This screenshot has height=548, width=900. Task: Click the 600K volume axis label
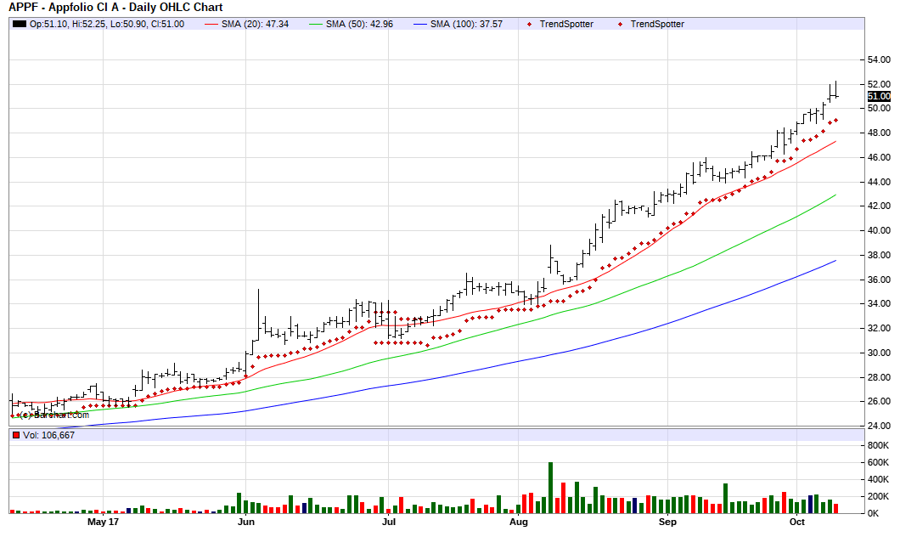pyautogui.click(x=878, y=462)
